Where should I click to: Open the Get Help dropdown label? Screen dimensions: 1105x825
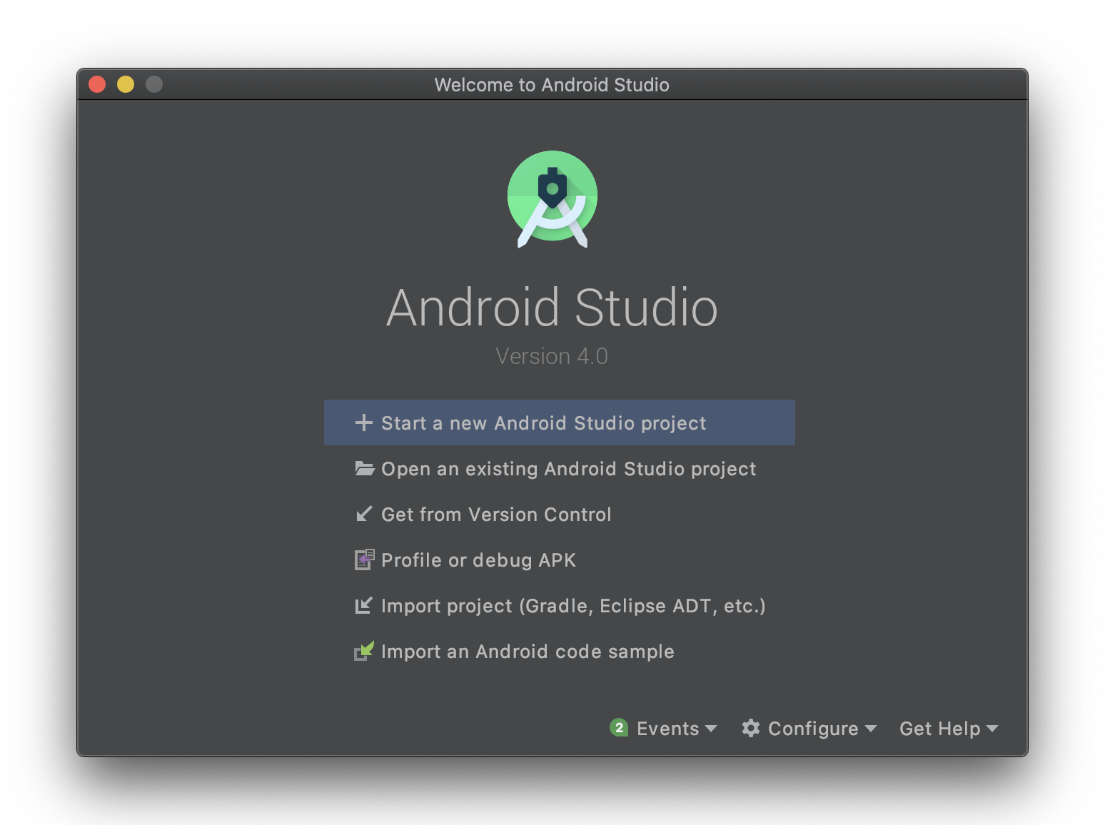coord(940,729)
